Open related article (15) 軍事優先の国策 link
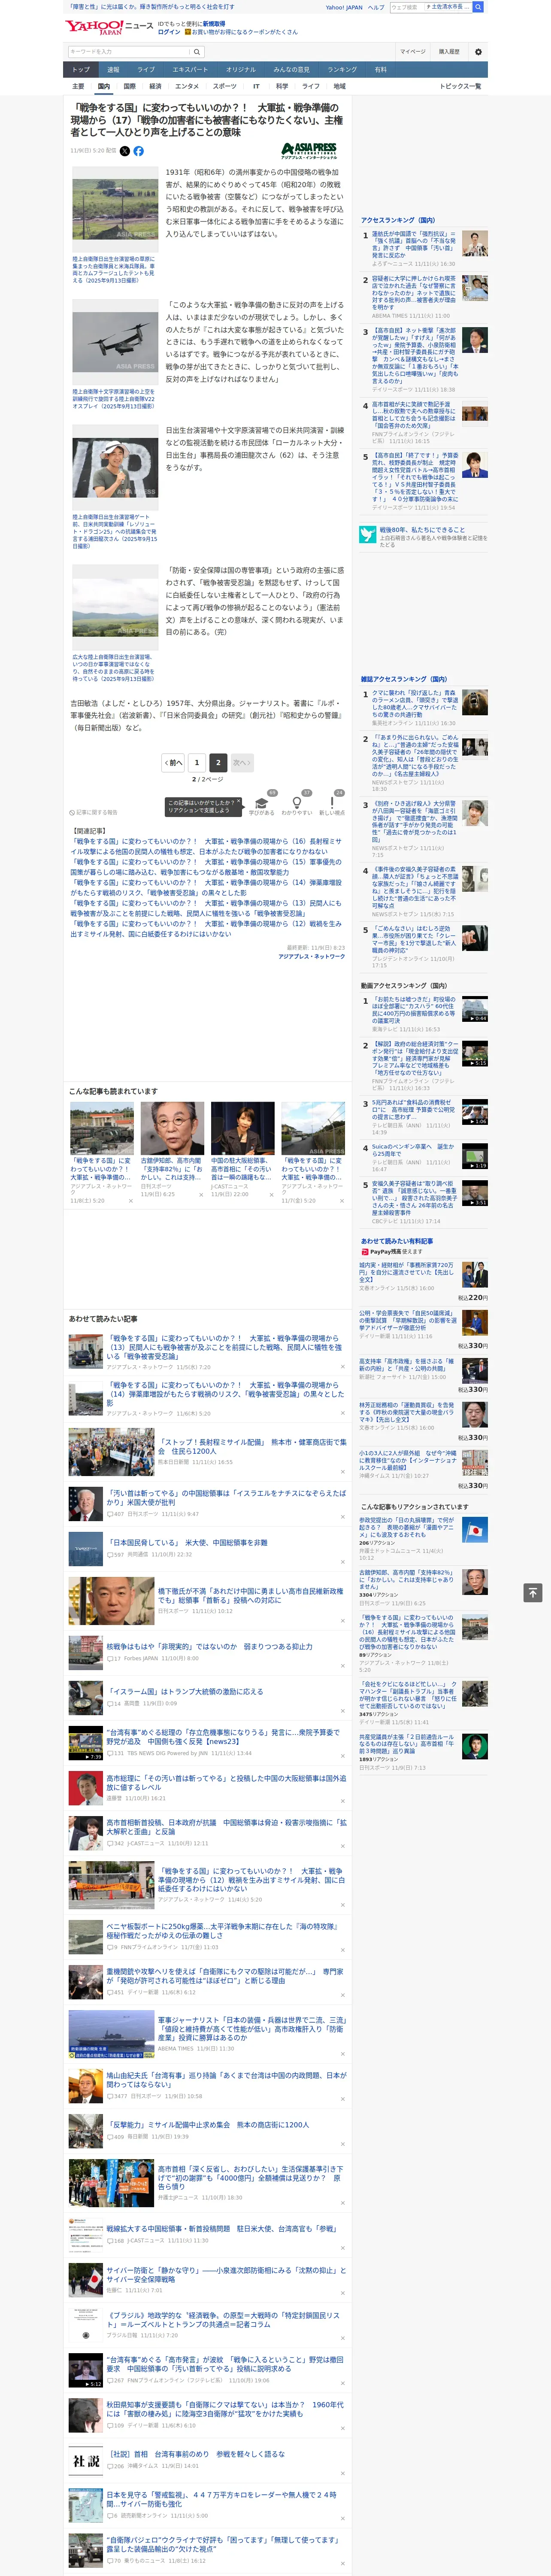Screen dimensions: 551x2576 207,867
